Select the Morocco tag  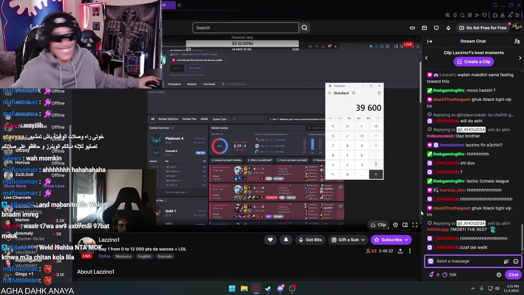(x=123, y=256)
